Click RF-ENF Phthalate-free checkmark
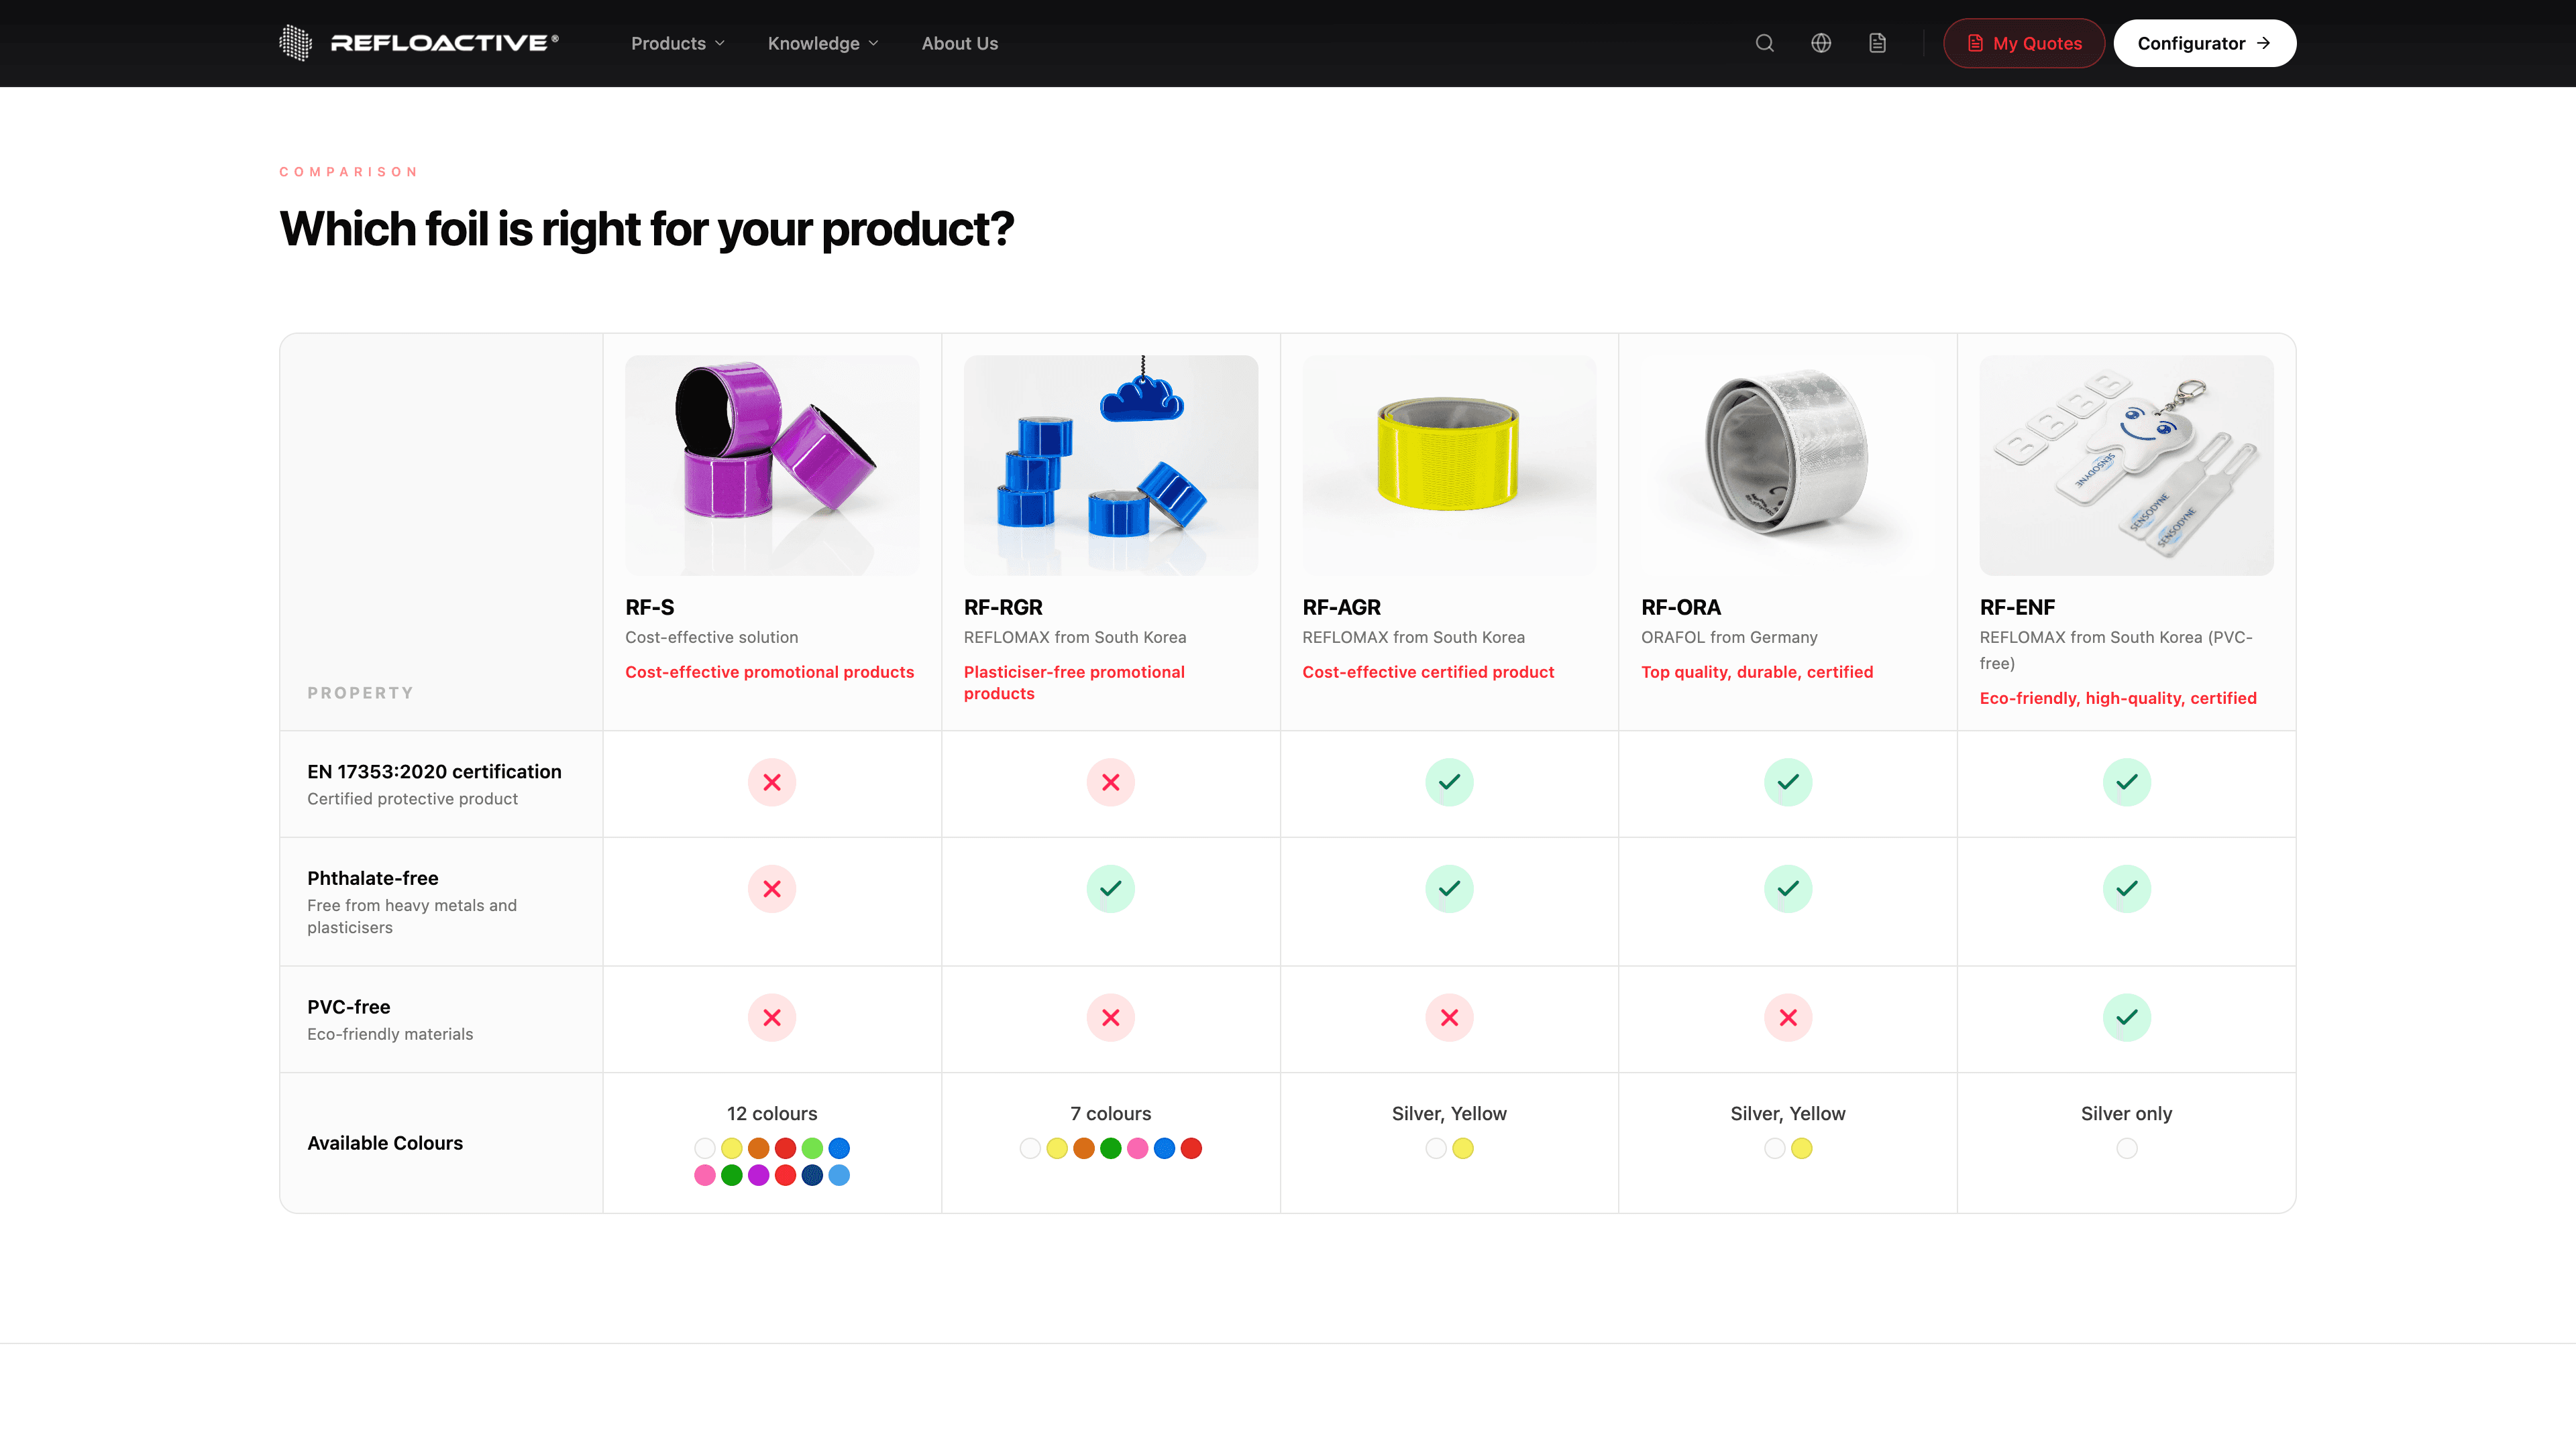2576x1448 pixels. pos(2126,890)
